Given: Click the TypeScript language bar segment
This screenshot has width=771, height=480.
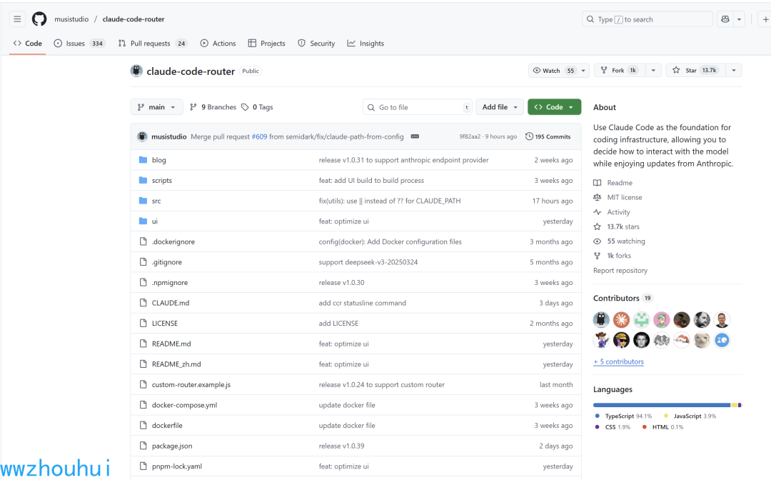Looking at the screenshot, I should 662,405.
